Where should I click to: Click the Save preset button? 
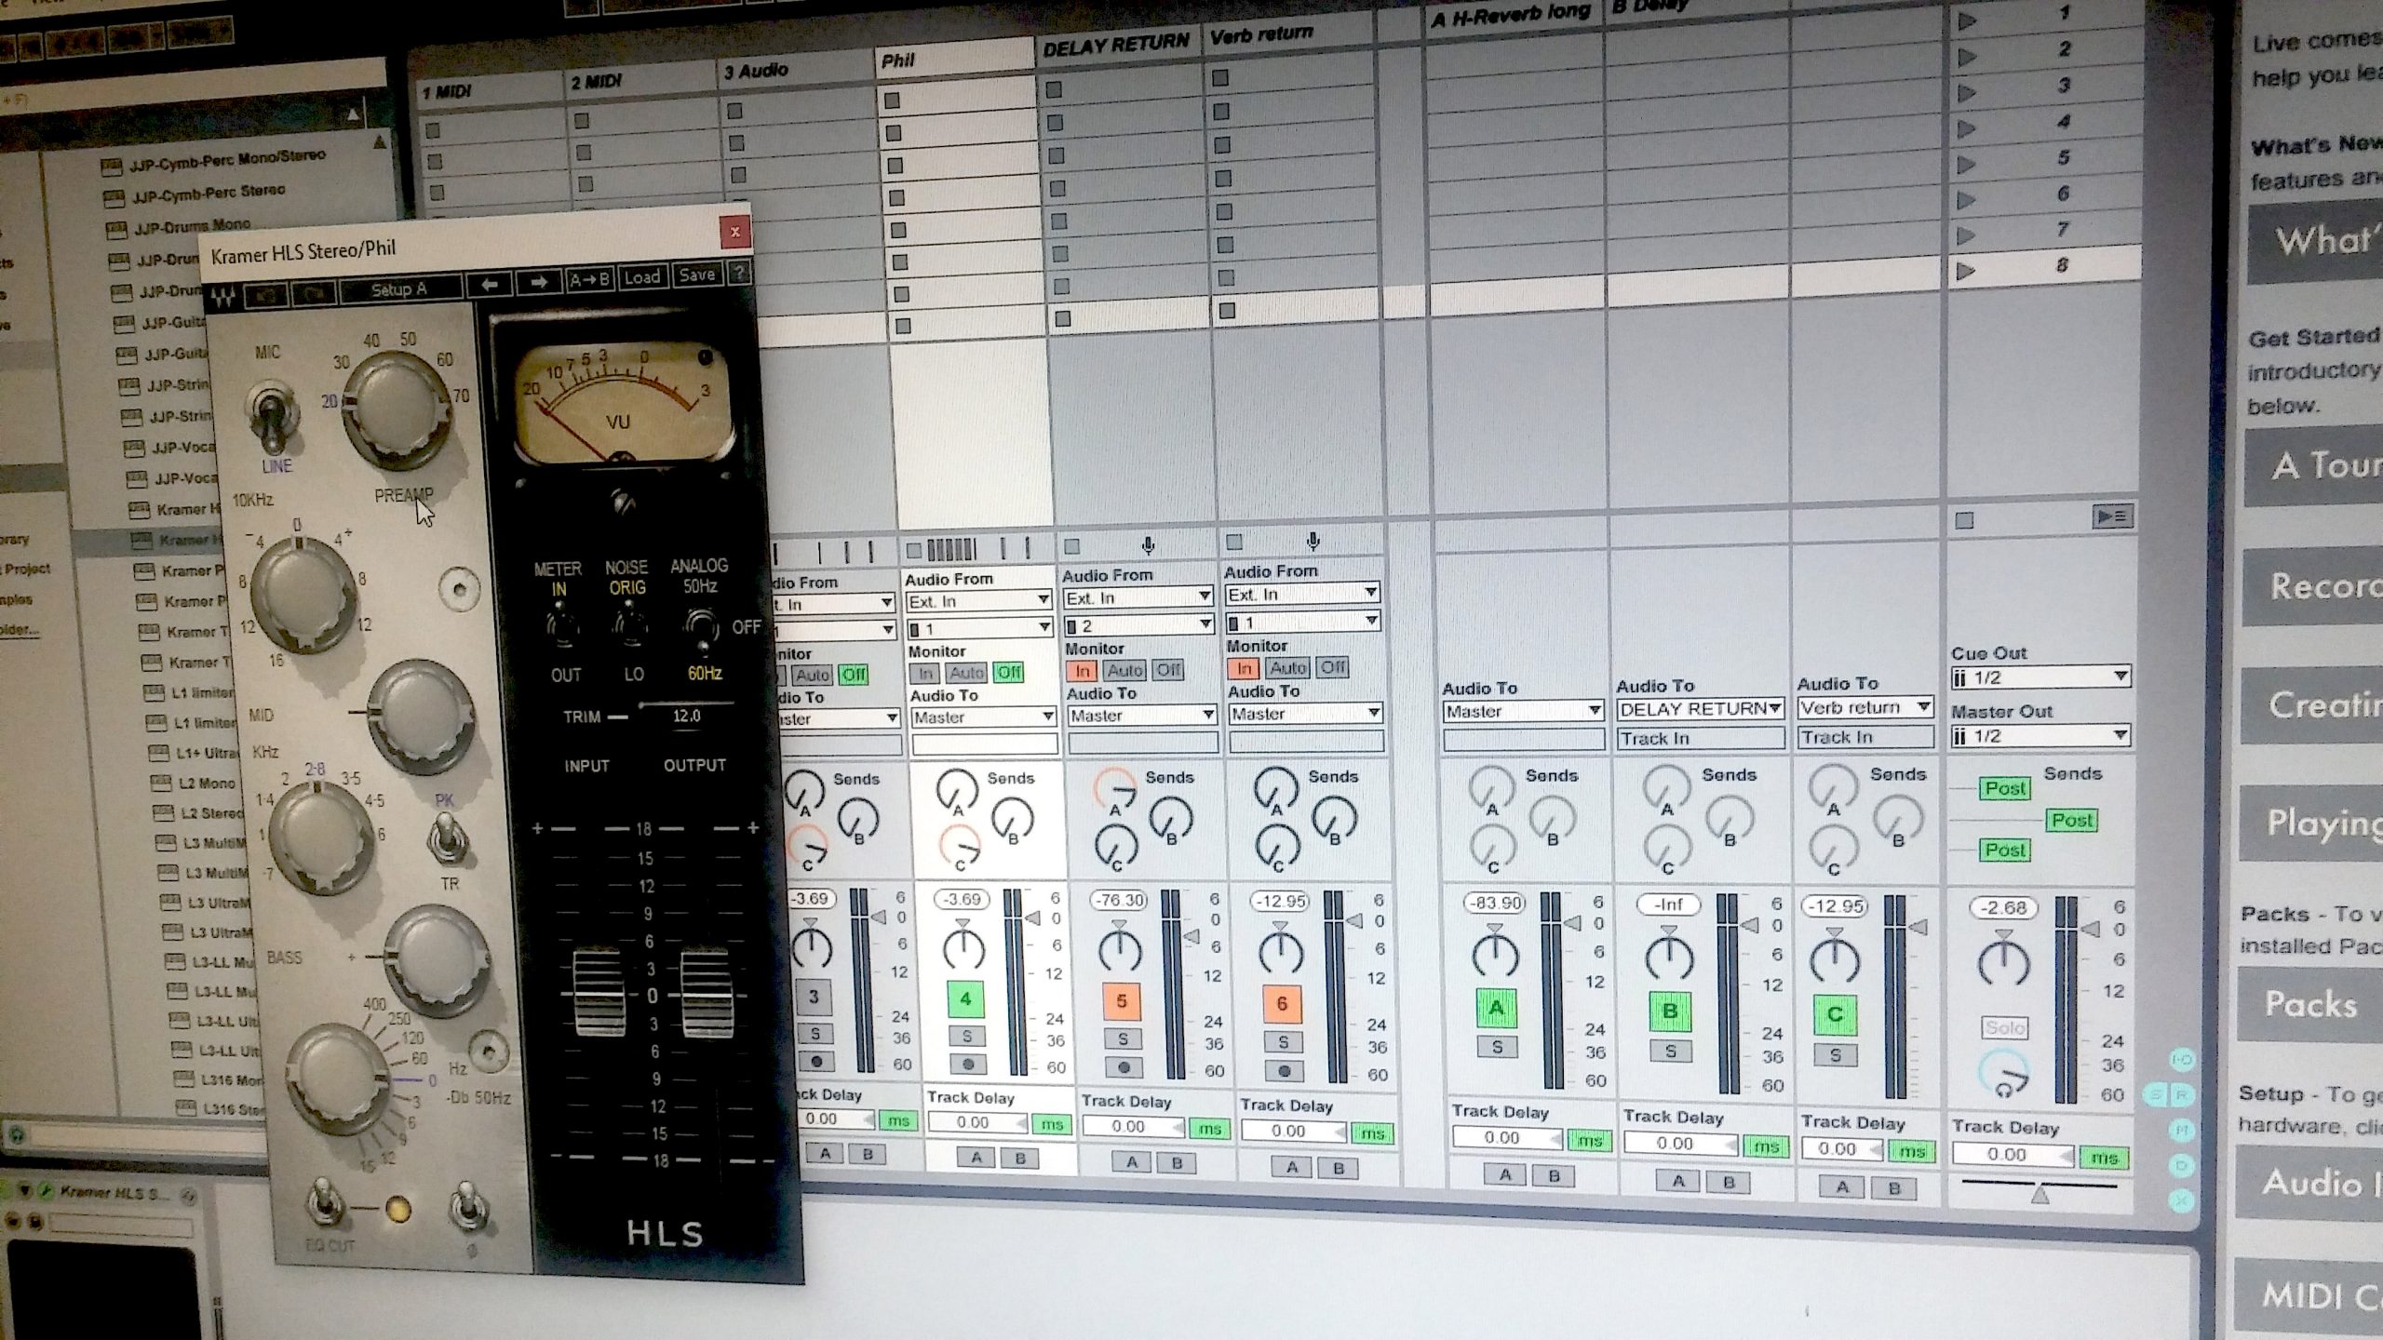click(696, 275)
